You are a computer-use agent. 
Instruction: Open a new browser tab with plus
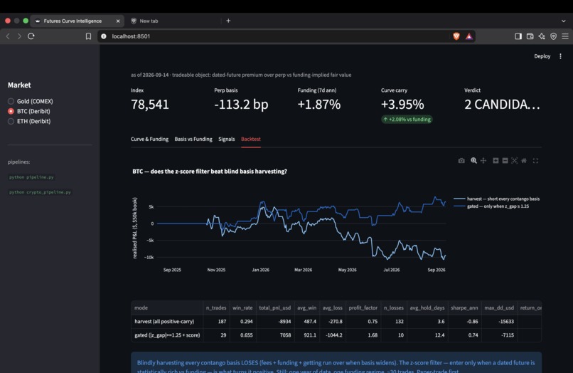pyautogui.click(x=228, y=21)
